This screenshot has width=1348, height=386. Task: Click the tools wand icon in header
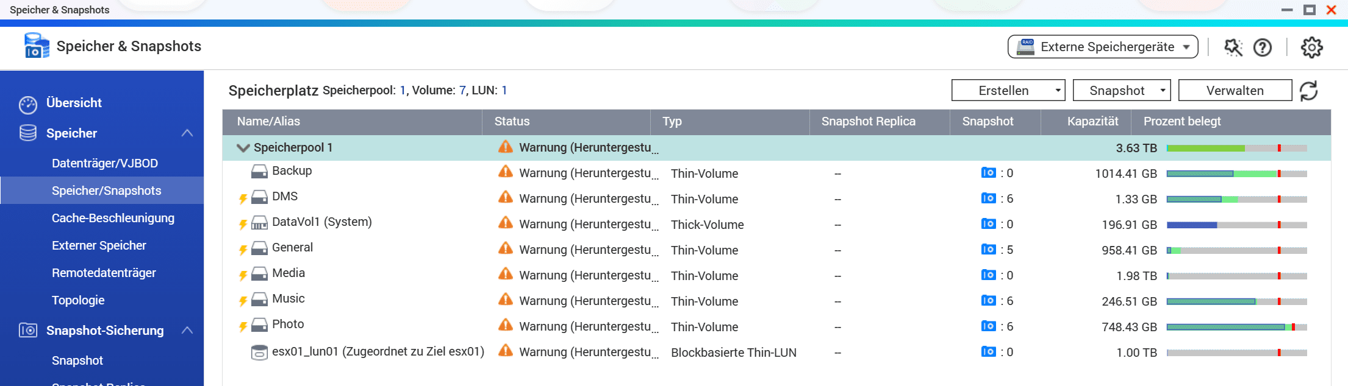[x=1233, y=47]
